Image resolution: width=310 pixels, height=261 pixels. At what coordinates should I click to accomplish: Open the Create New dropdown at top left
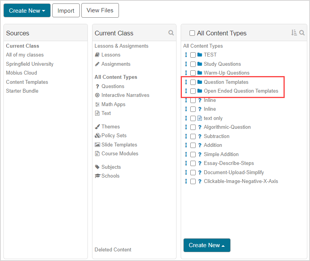(x=27, y=10)
